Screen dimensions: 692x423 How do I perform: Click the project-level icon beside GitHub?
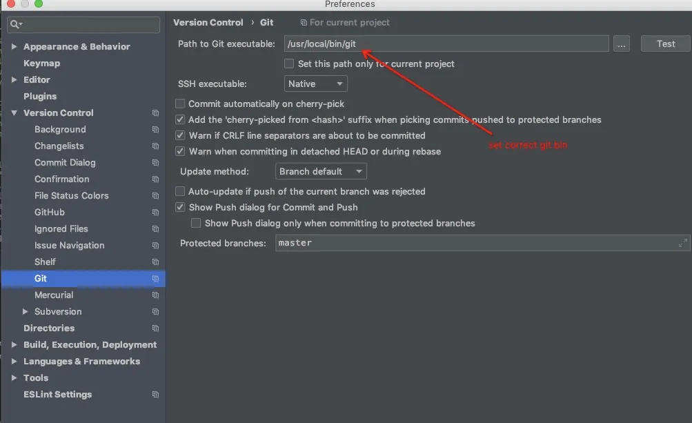pos(155,213)
